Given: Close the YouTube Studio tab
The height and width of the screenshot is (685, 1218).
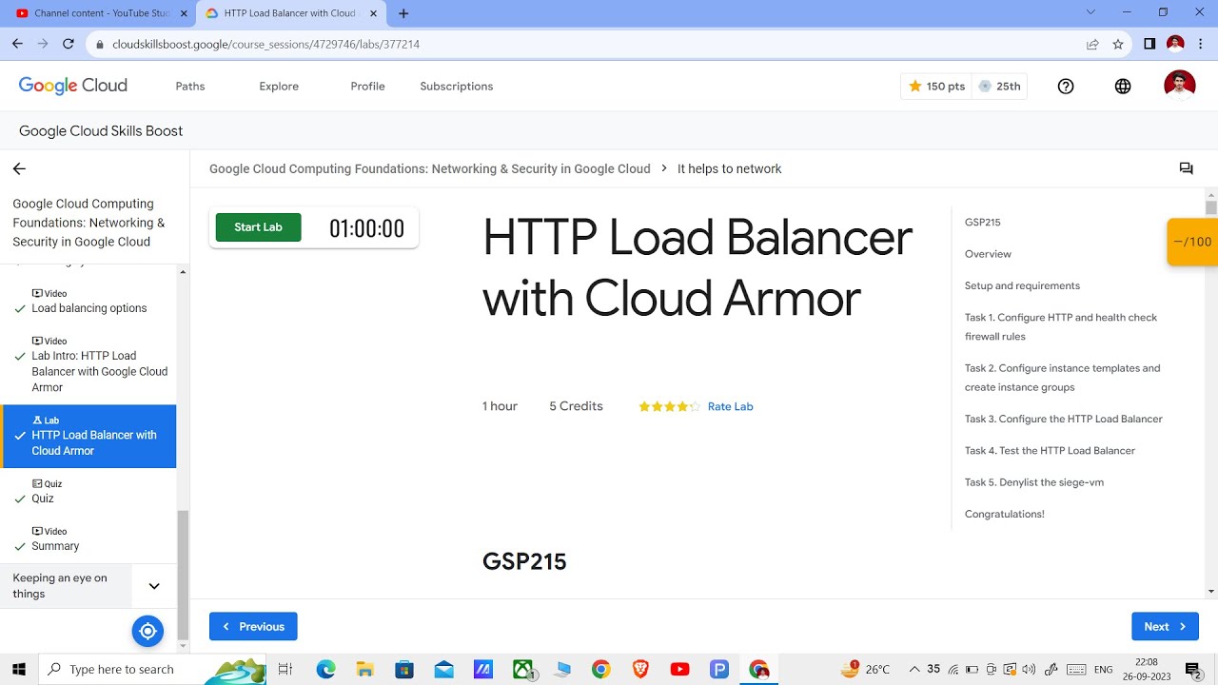Looking at the screenshot, I should (x=184, y=13).
